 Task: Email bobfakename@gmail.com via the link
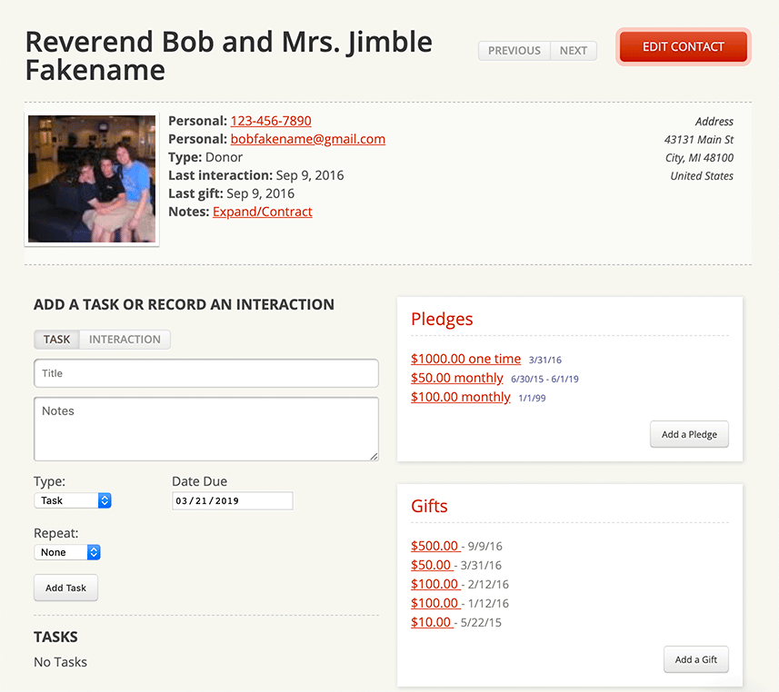pos(307,139)
